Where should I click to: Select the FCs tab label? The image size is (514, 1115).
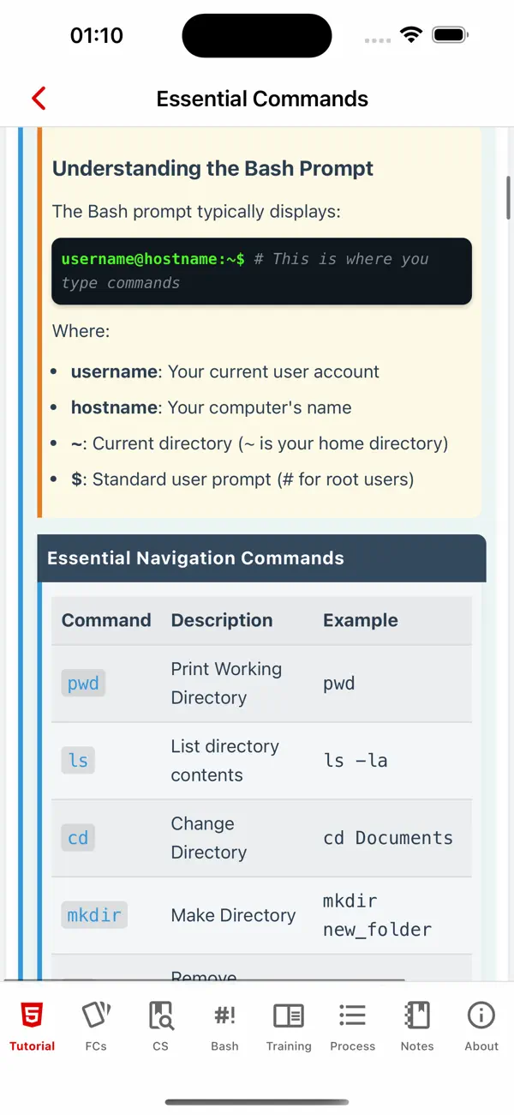96,1046
